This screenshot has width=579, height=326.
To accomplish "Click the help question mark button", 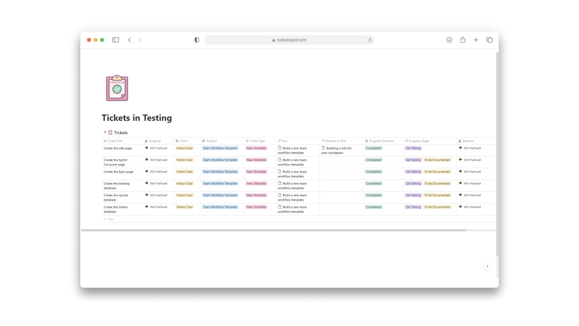I will (487, 267).
